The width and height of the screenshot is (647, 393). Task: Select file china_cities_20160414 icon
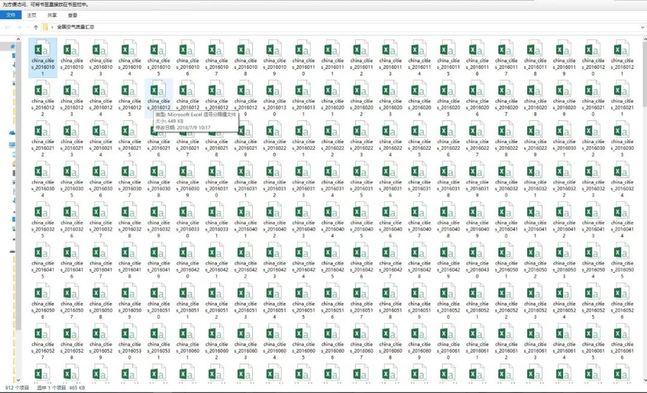[x=622, y=211]
